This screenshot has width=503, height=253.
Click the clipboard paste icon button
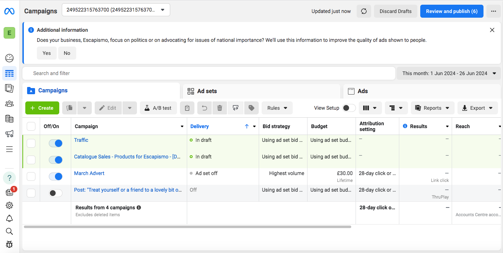187,108
